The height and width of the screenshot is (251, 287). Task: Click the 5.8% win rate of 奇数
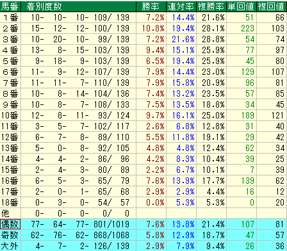click(x=155, y=235)
